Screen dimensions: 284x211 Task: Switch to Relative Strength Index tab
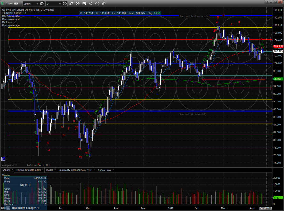pyautogui.click(x=28, y=170)
